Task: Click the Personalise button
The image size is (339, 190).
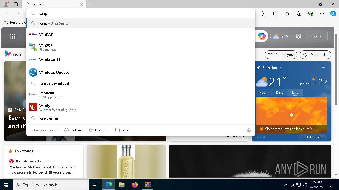Action: click(x=315, y=55)
